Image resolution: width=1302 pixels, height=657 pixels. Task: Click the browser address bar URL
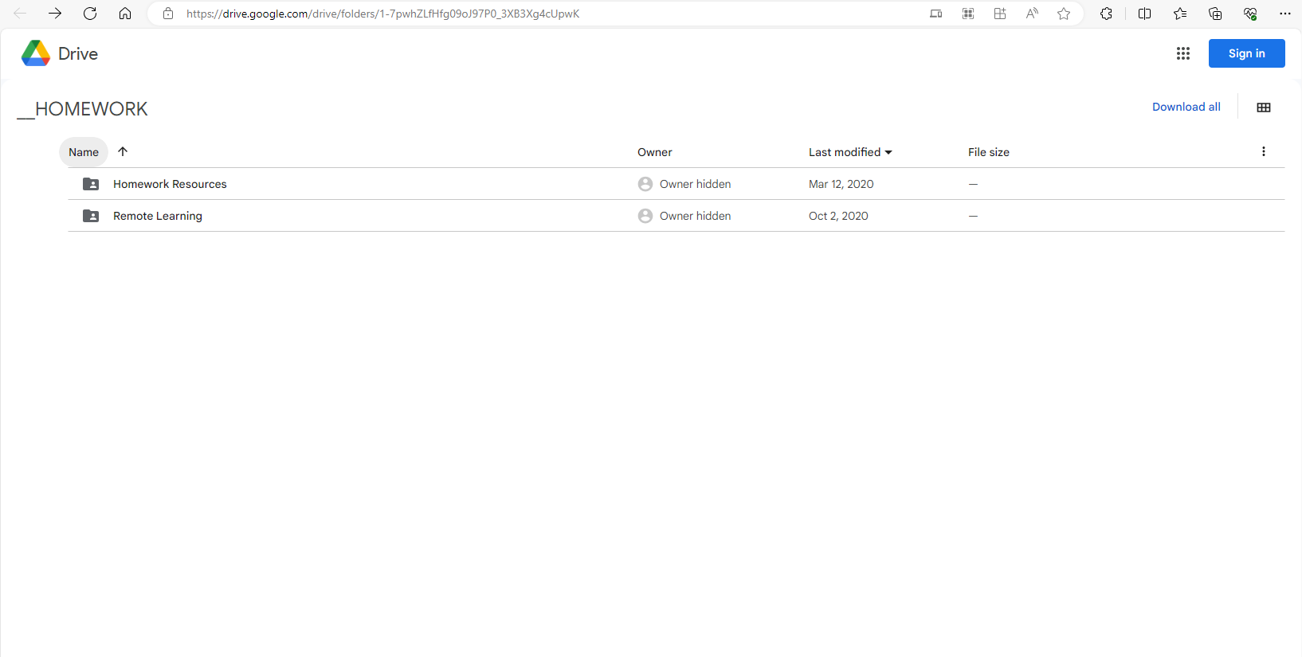pos(382,14)
